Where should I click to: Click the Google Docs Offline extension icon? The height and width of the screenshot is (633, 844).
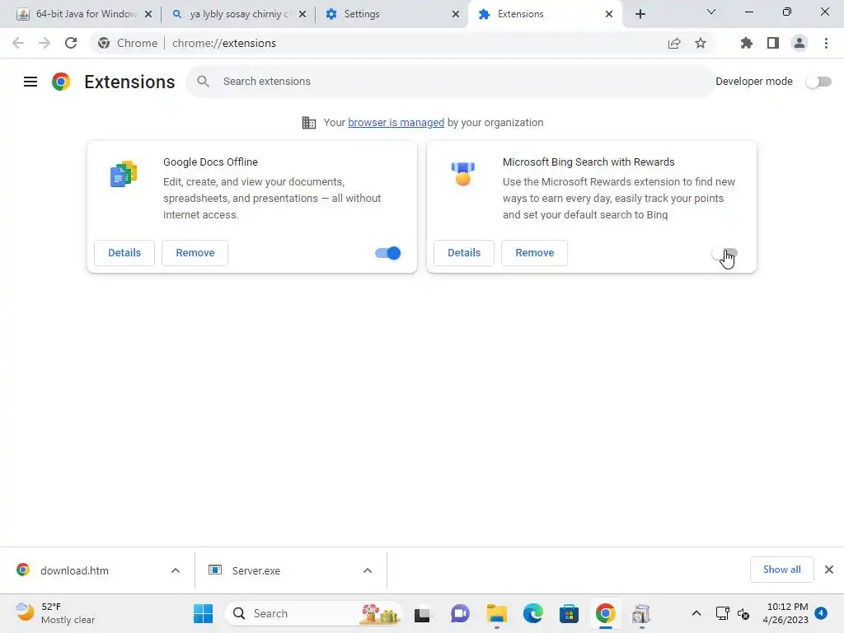point(124,174)
